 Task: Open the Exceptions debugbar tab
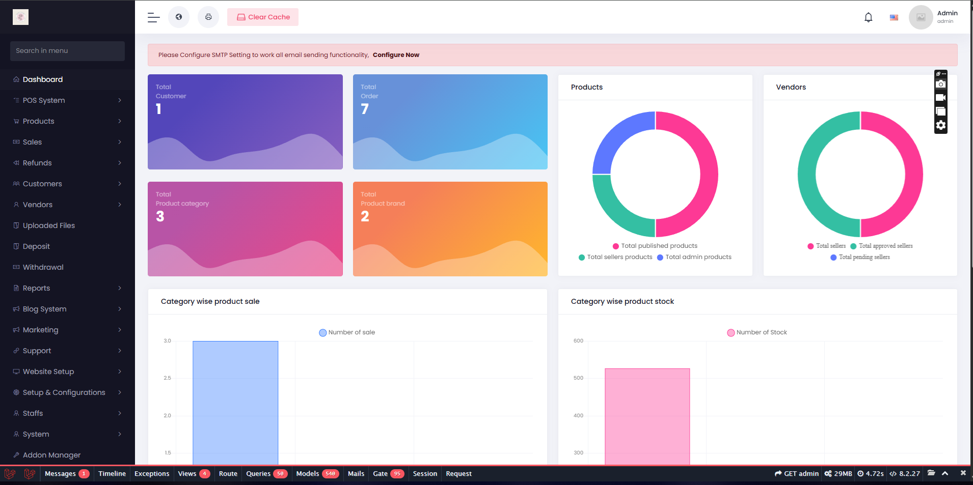click(x=152, y=474)
